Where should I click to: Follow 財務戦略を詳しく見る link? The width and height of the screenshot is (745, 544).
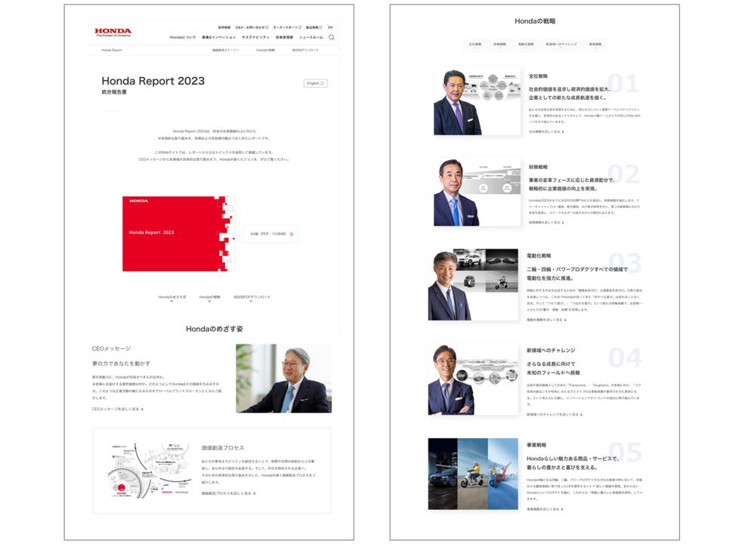pos(546,222)
